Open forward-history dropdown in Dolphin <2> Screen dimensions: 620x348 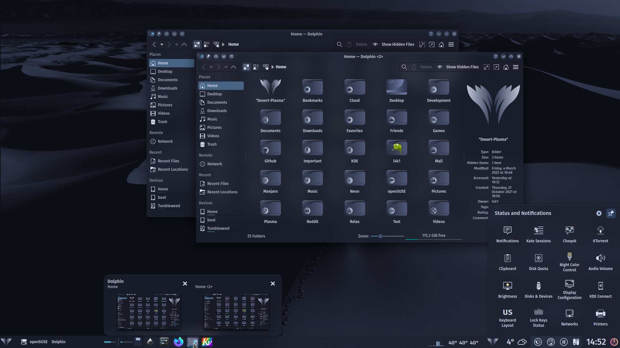[226, 67]
